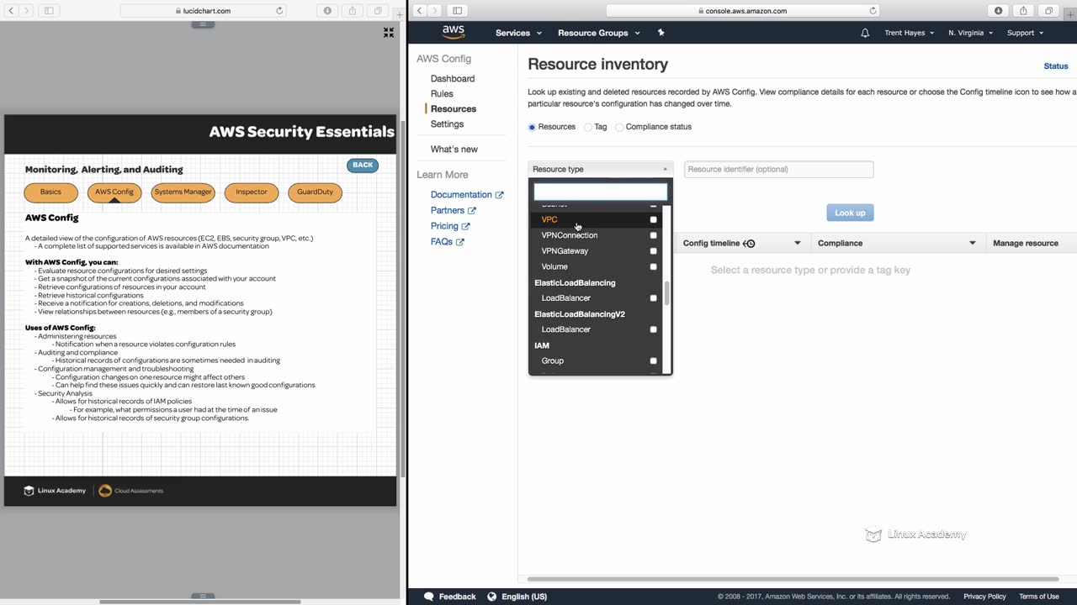Open the English (US) language selector
Image resolution: width=1077 pixels, height=605 pixels.
tap(524, 597)
